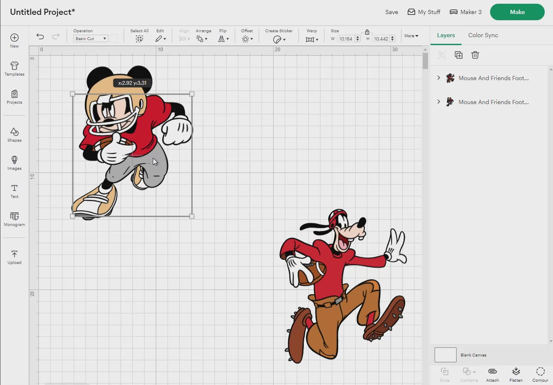Click the green Make button
Viewport: 553px width, 385px height.
coord(517,12)
